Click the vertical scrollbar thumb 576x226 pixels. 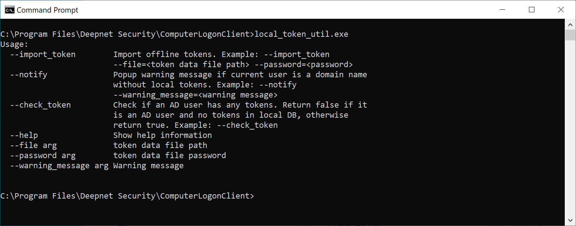point(570,35)
